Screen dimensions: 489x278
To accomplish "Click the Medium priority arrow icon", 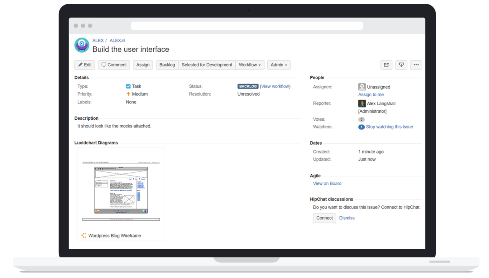I will tap(128, 94).
